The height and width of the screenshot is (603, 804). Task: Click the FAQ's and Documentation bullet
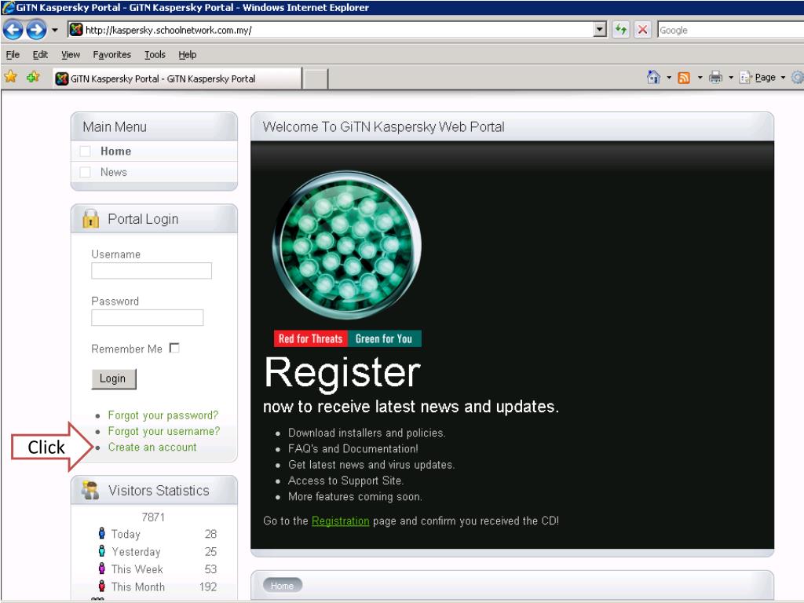[x=353, y=448]
